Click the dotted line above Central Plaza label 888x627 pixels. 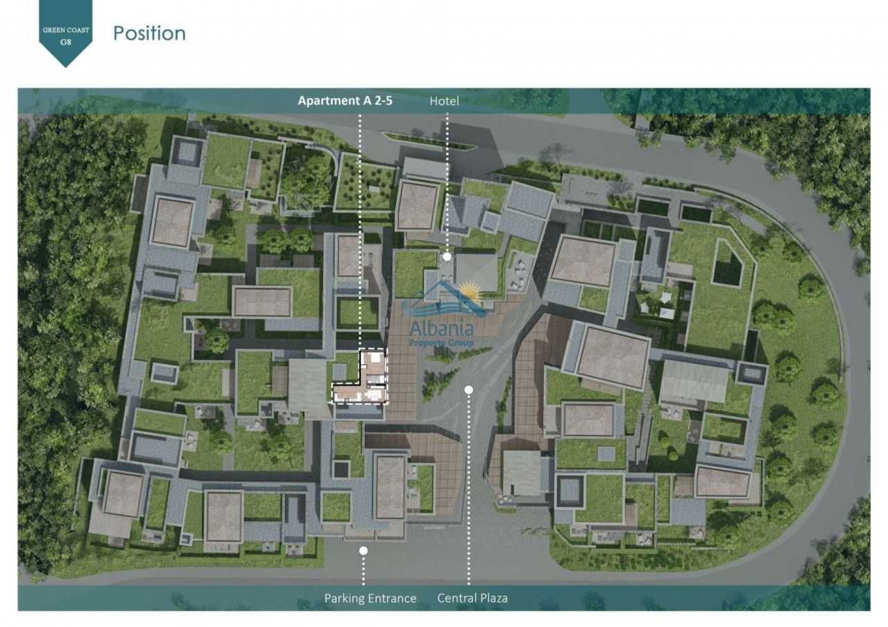469,499
